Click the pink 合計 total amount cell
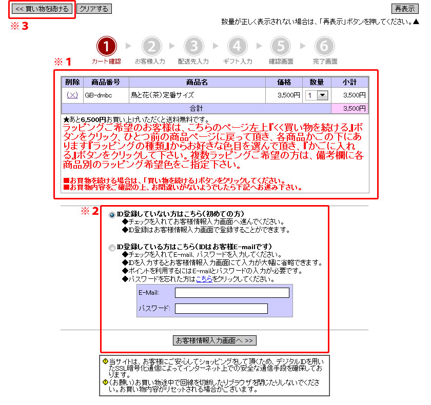 click(x=349, y=108)
